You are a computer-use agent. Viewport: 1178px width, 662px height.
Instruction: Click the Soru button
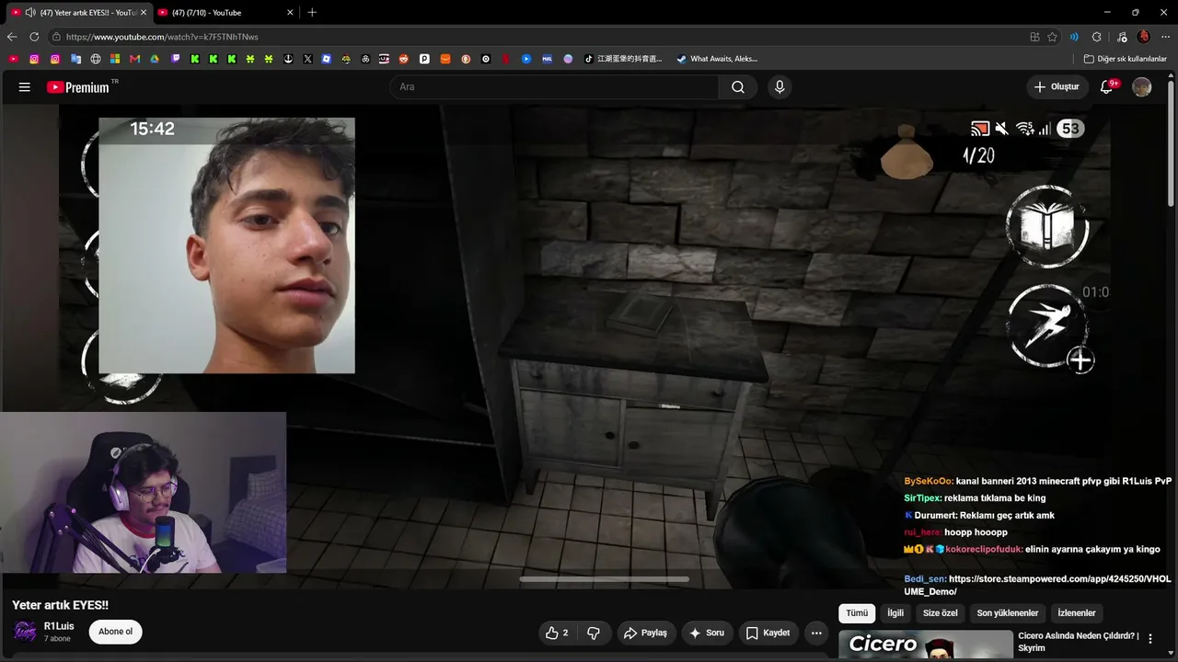pyautogui.click(x=707, y=633)
